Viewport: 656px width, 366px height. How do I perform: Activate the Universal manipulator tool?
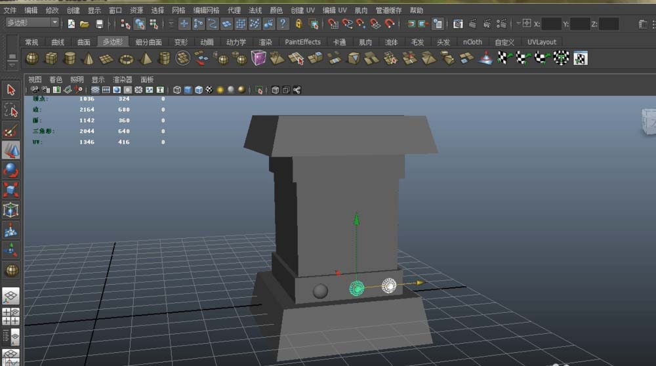click(x=11, y=210)
